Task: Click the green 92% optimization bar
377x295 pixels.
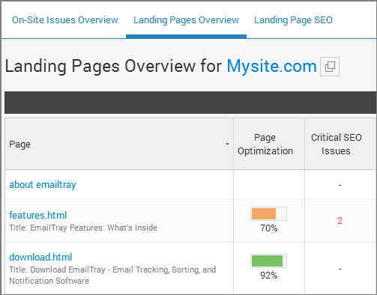Action: (268, 261)
